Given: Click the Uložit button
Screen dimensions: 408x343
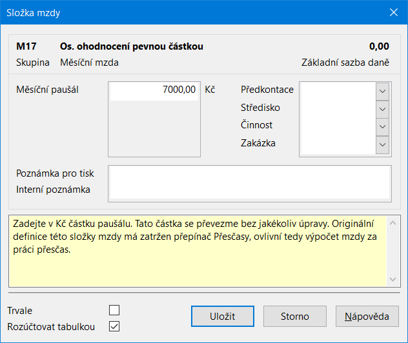Looking at the screenshot, I should coord(223,316).
